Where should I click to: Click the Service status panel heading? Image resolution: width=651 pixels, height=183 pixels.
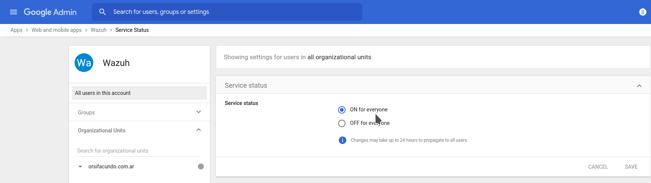click(246, 85)
